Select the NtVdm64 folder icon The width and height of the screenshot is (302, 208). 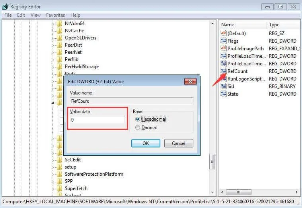(60, 24)
